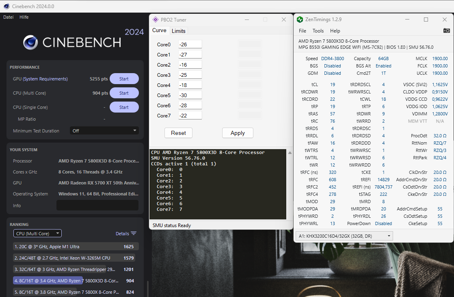
Task: Click the tRFC (ns) 320 value
Action: (333, 172)
